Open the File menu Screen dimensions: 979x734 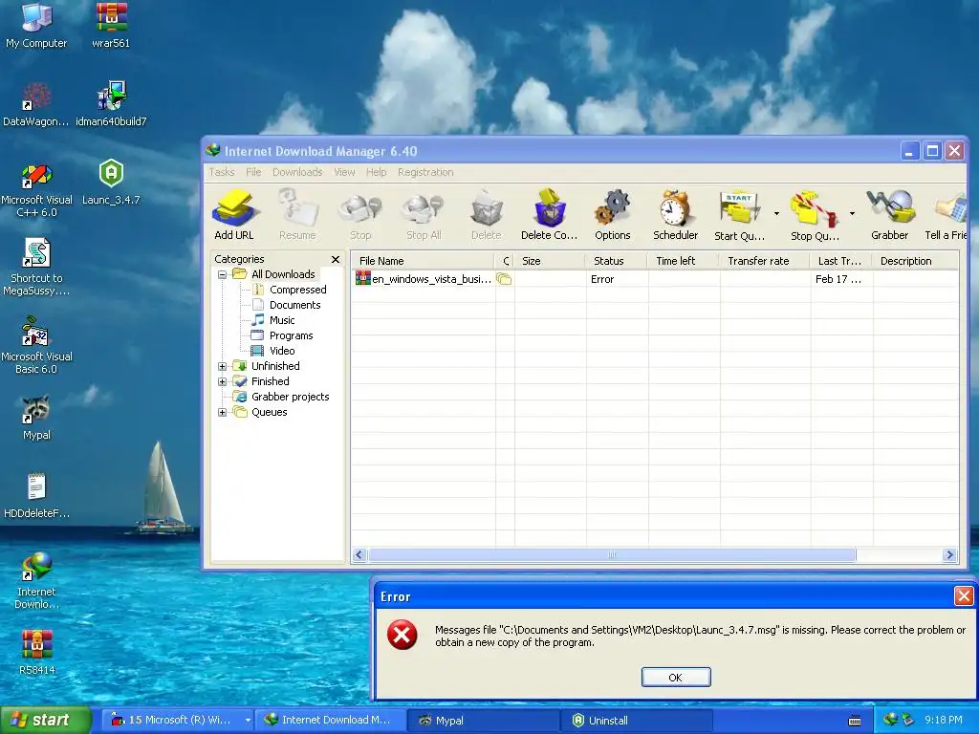253,172
